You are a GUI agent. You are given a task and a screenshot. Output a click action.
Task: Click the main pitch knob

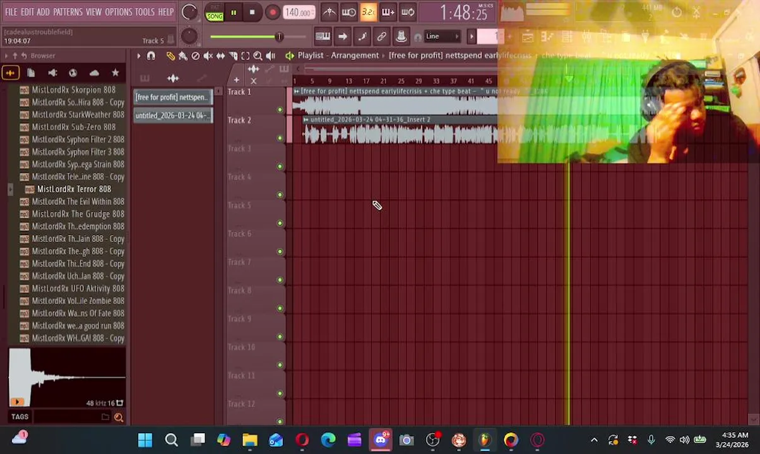coord(189,36)
